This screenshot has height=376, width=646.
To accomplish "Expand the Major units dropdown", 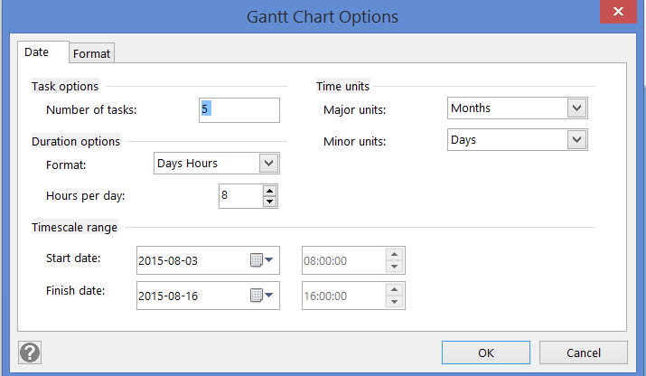I will click(x=576, y=108).
